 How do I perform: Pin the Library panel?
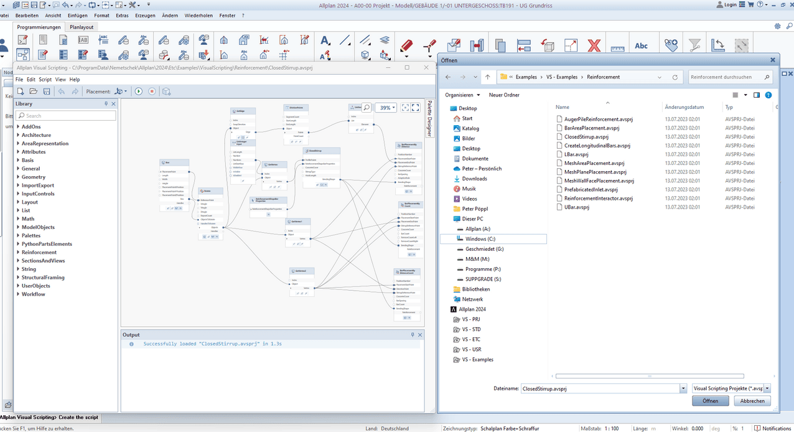tap(106, 104)
